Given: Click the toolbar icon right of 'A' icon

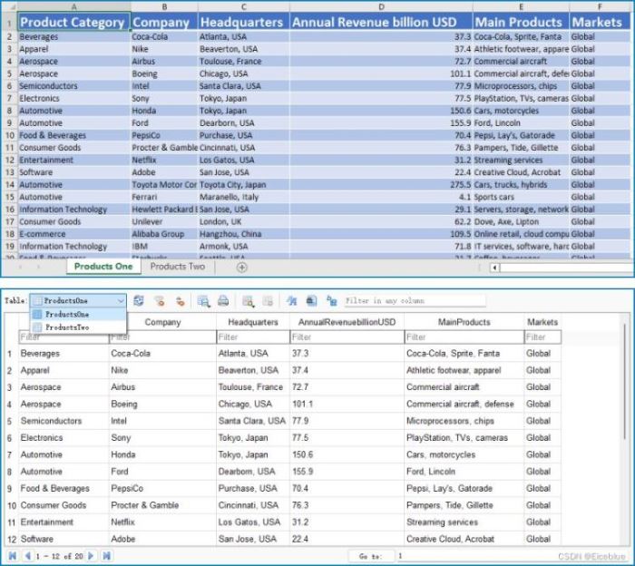Looking at the screenshot, I should pyautogui.click(x=311, y=301).
